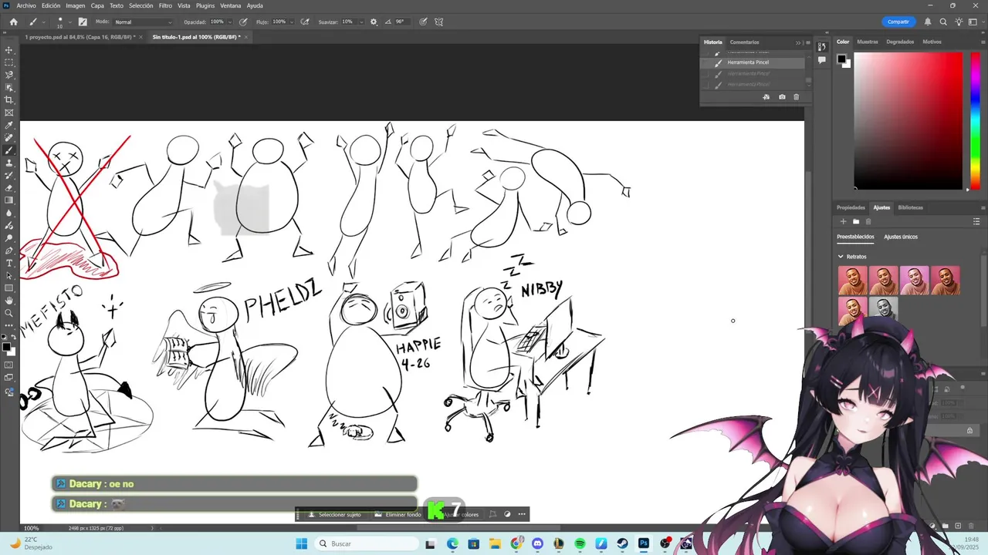Screen dimensions: 988x555
Task: Click the hue slider strip
Action: tap(976, 120)
